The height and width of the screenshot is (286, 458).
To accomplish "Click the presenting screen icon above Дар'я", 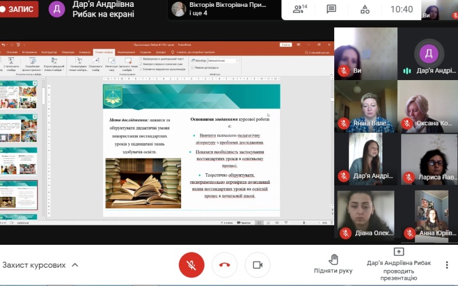I will tap(399, 251).
